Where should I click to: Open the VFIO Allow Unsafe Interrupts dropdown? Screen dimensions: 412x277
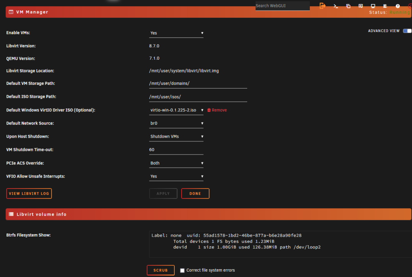tap(176, 176)
